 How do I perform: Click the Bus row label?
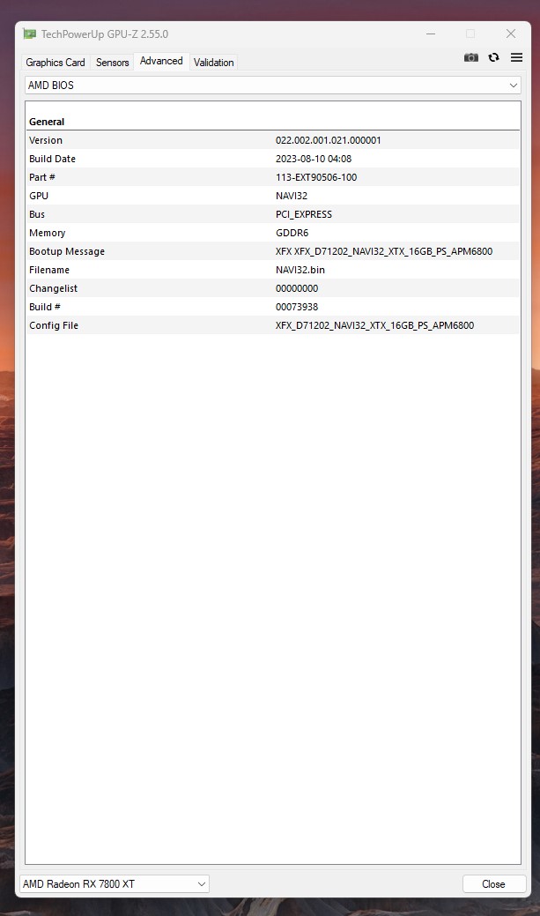[x=37, y=214]
